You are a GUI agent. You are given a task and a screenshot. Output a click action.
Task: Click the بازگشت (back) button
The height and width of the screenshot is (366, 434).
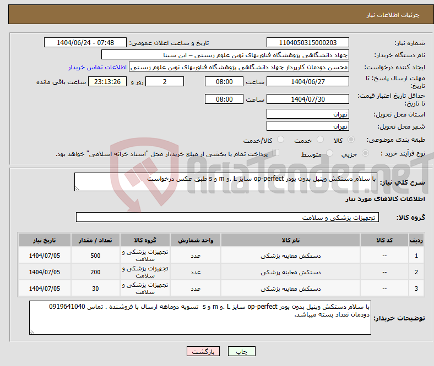coord(203,351)
